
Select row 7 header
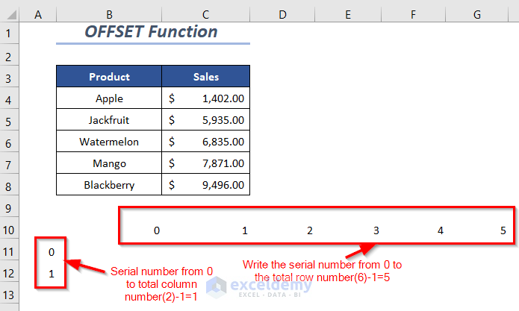9,163
